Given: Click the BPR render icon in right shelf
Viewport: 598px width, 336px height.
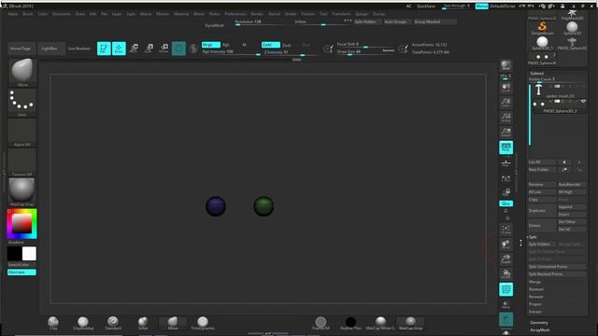Looking at the screenshot, I should click(506, 65).
